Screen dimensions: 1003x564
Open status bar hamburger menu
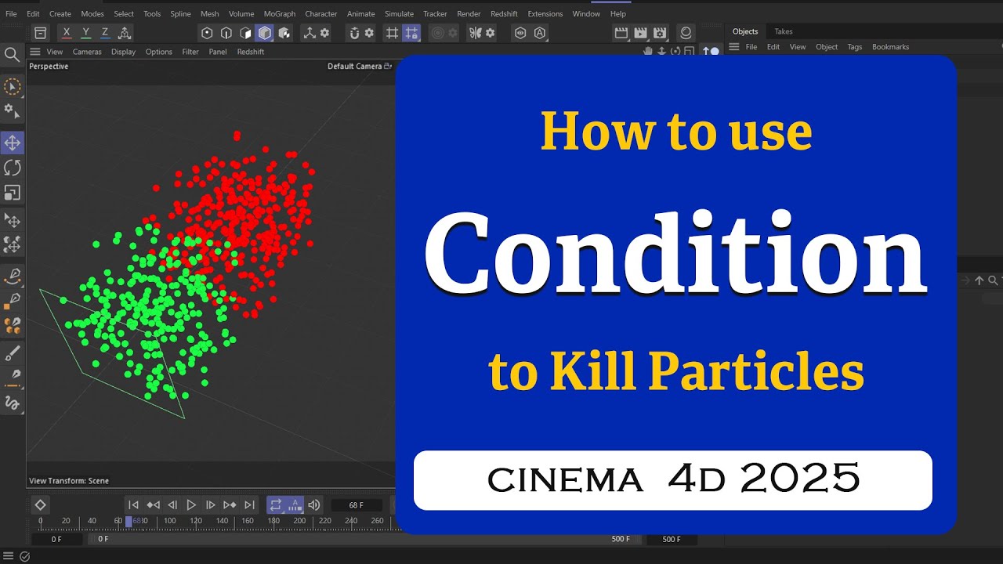pos(9,557)
